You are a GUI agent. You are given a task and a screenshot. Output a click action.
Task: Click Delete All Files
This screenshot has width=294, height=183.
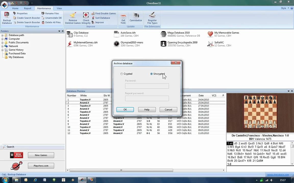pyautogui.click(x=51, y=22)
